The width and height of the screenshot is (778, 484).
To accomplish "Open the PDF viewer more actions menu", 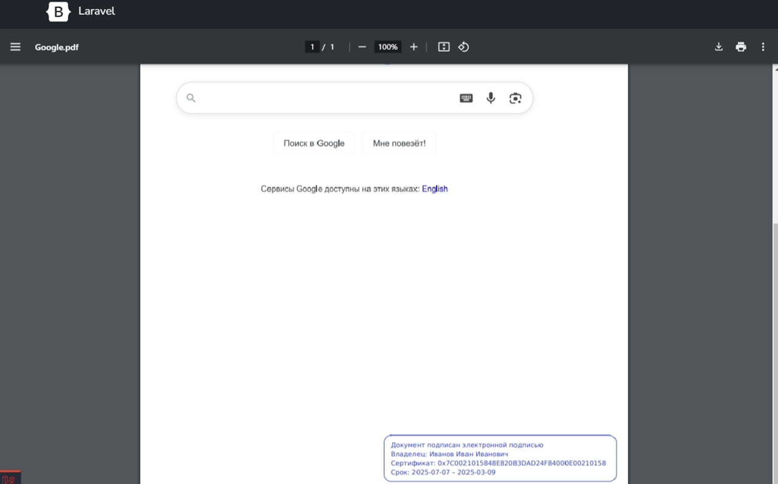I will (x=763, y=47).
